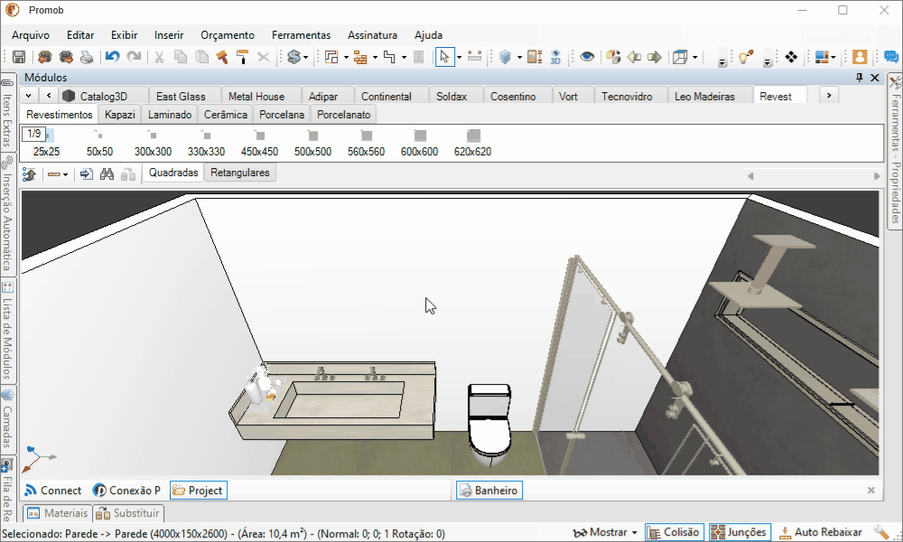Screen dimensions: 903x542
Task: Click the 3D view toolbar icon
Action: pos(555,57)
